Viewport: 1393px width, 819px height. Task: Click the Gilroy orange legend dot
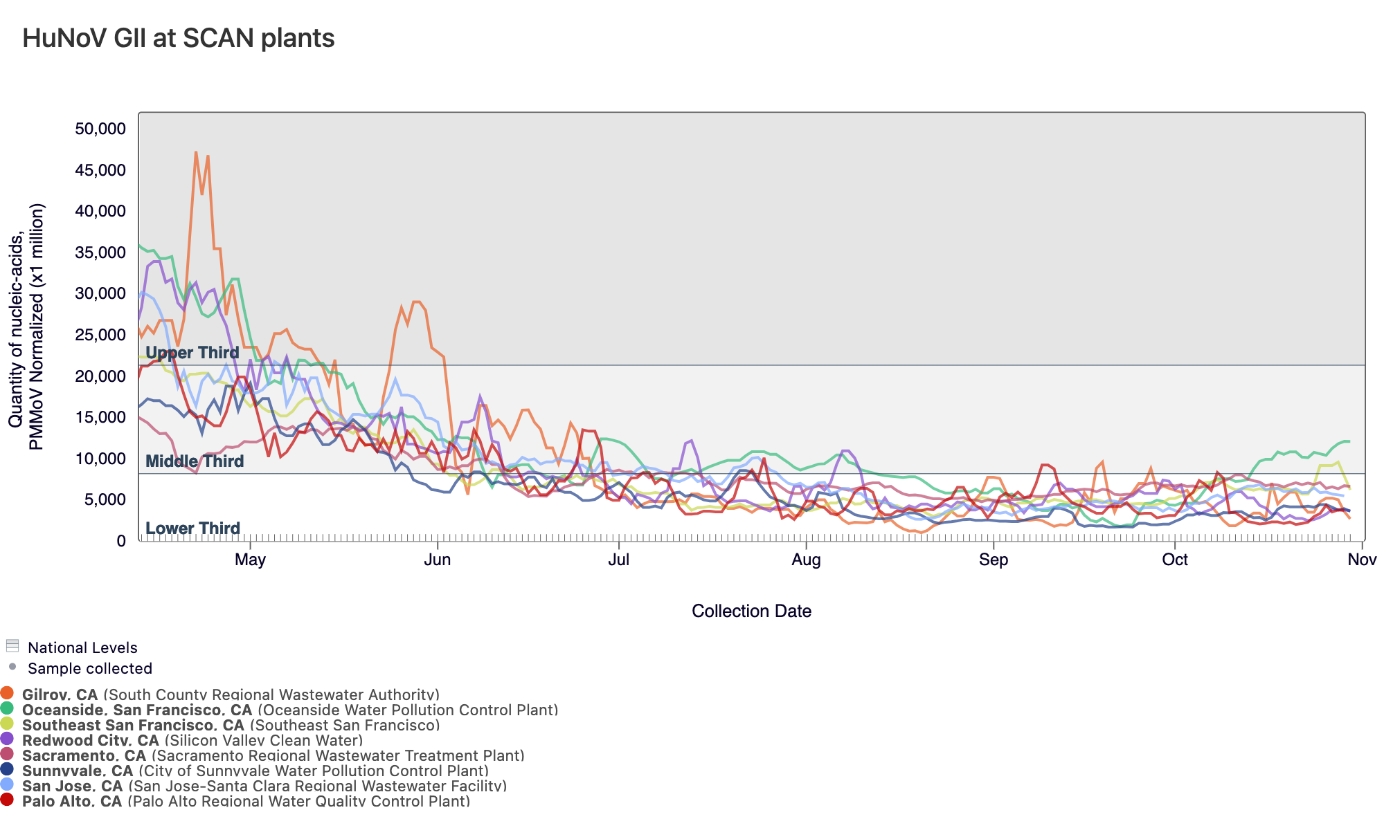point(7,693)
